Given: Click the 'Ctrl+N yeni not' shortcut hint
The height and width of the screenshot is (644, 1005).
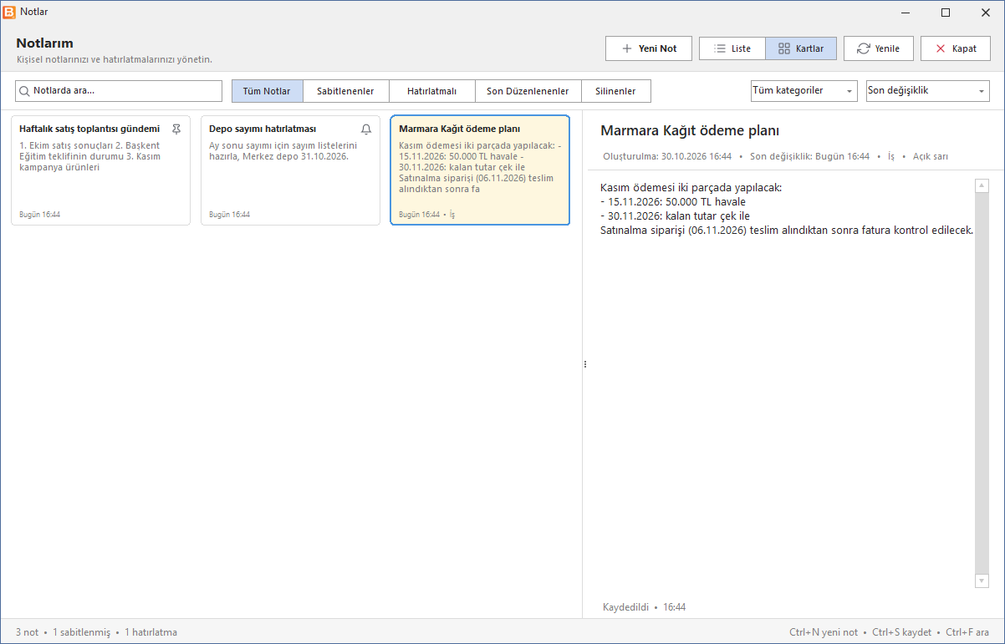Looking at the screenshot, I should click(824, 632).
